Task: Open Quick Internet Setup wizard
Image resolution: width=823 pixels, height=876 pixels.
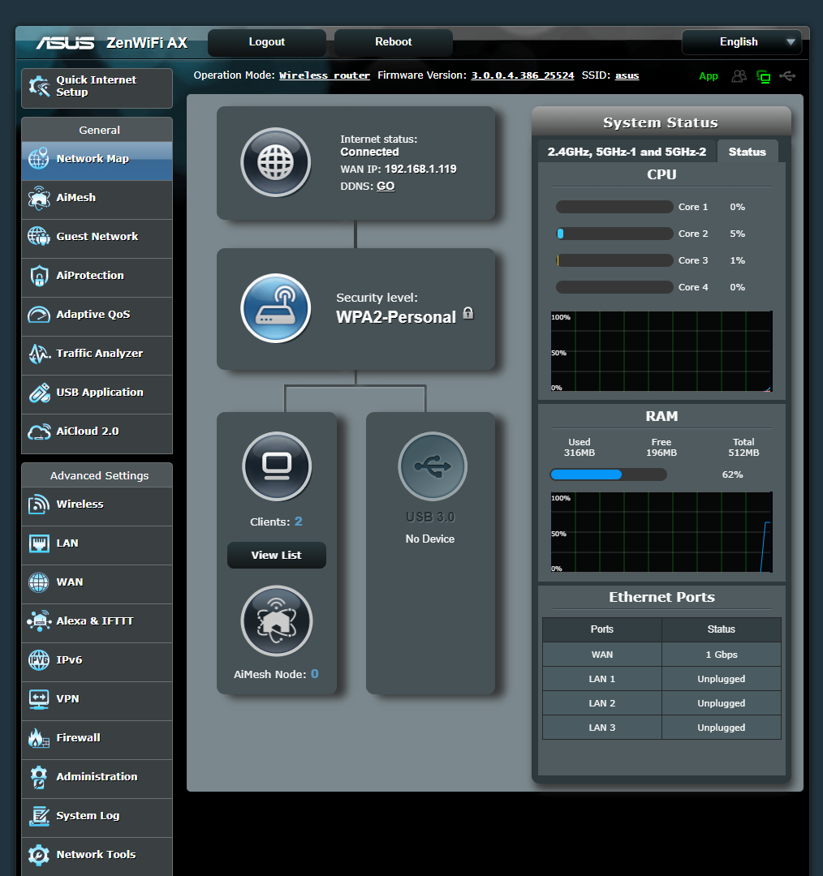Action: [97, 88]
